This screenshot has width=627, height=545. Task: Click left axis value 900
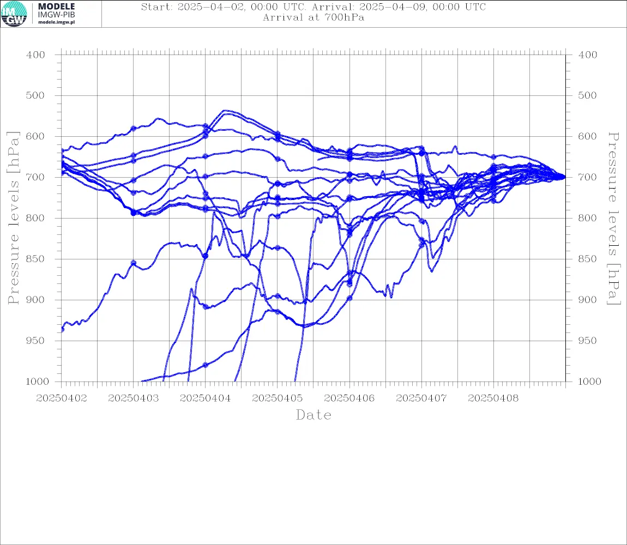tap(35, 300)
